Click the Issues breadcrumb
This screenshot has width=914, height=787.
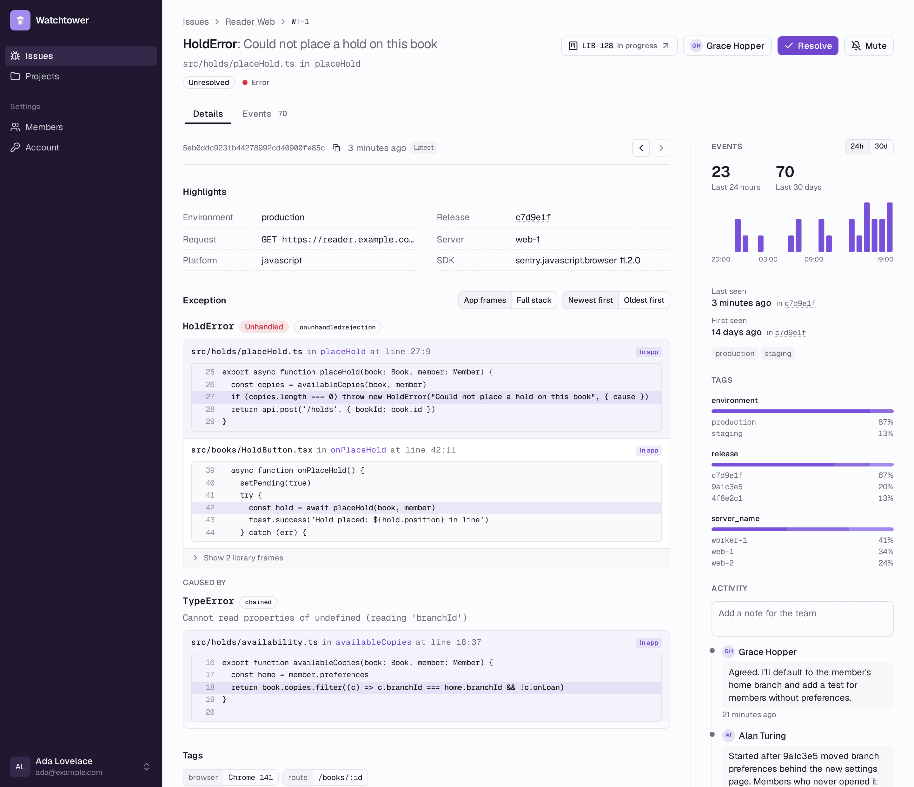click(196, 22)
